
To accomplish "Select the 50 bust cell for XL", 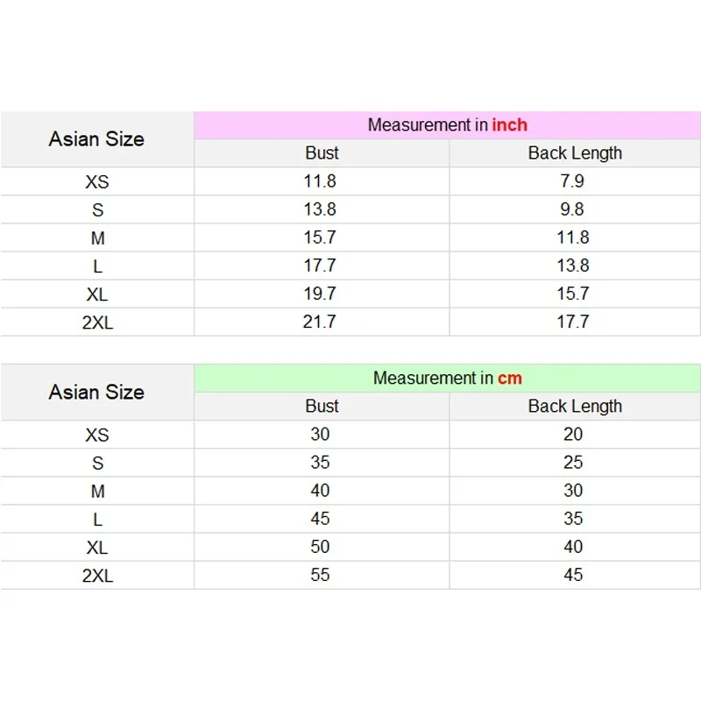I will tap(320, 547).
